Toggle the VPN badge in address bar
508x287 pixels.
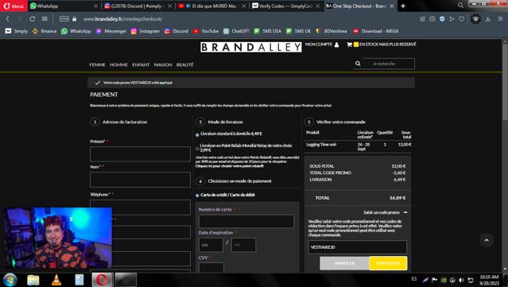(x=64, y=19)
